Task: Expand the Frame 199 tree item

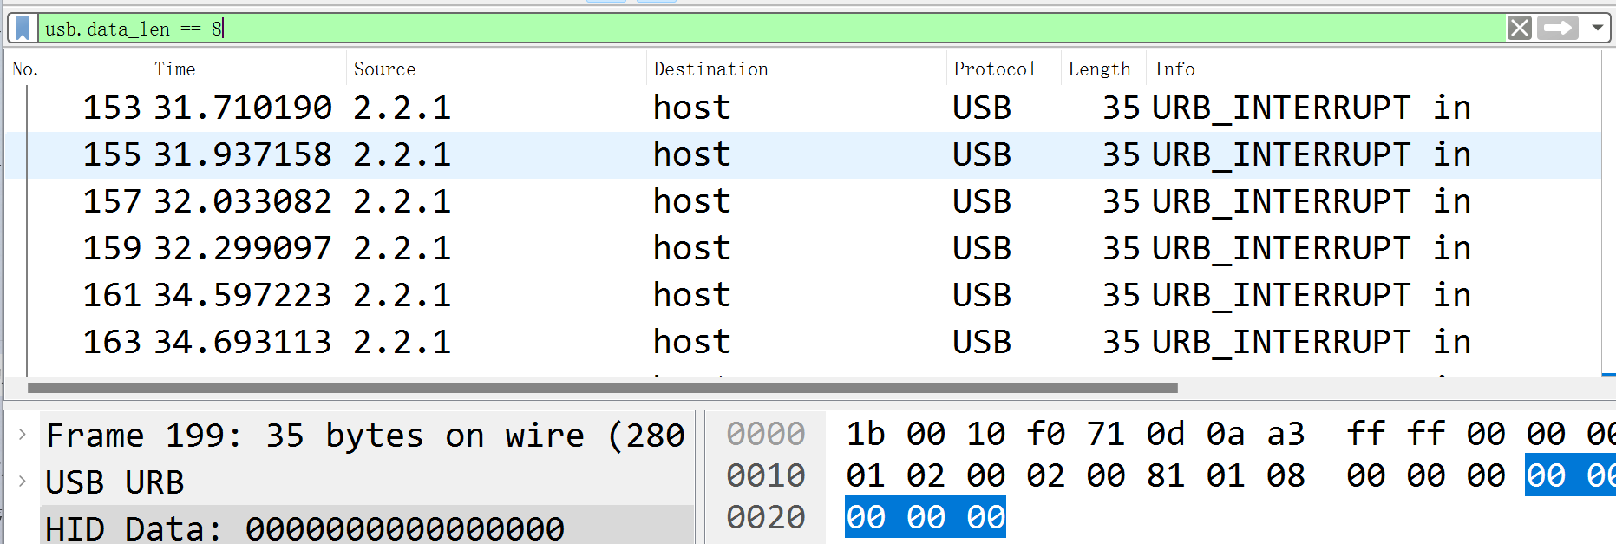Action: tap(23, 435)
